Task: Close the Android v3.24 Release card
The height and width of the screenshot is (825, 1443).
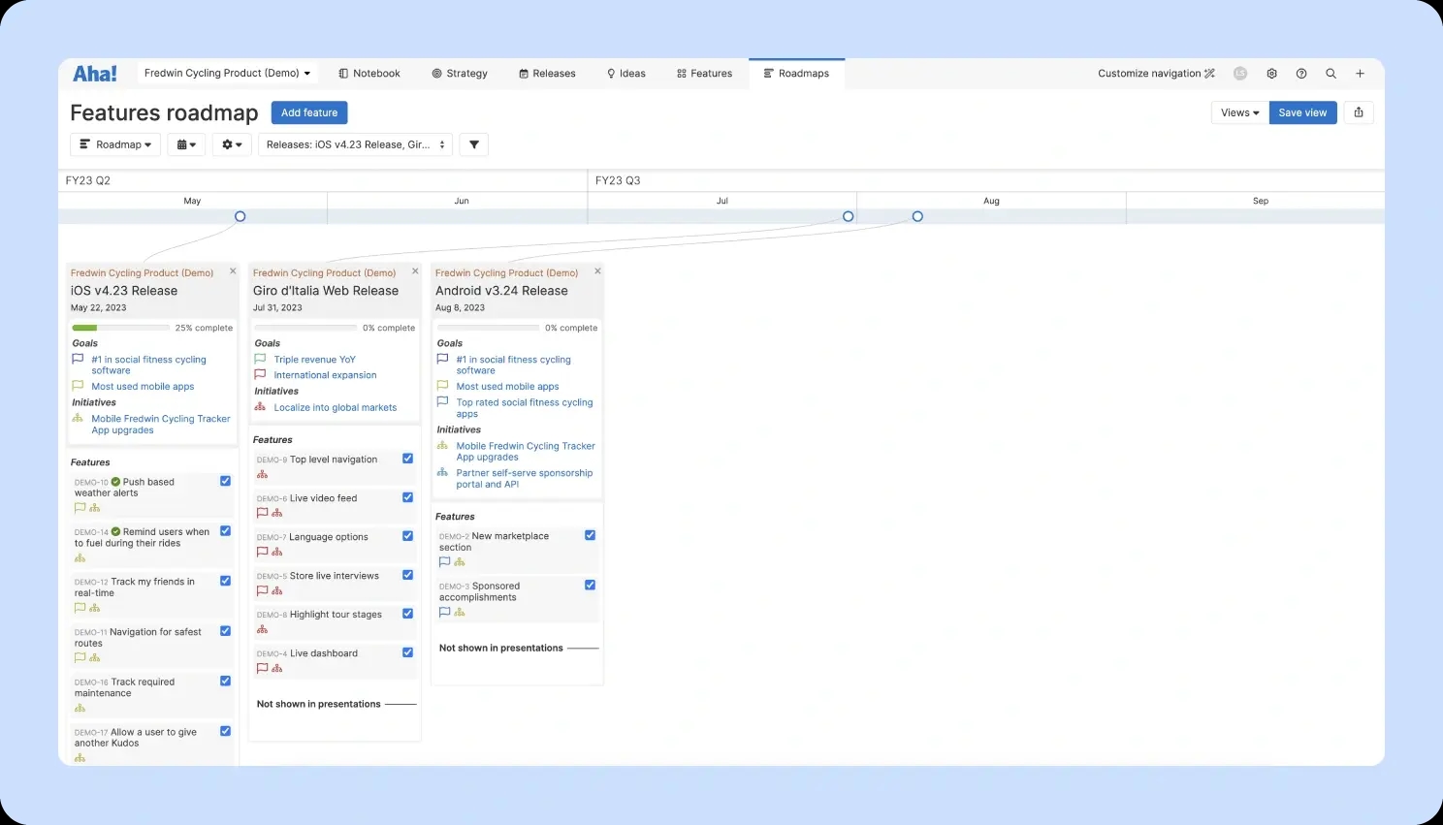Action: (x=597, y=271)
